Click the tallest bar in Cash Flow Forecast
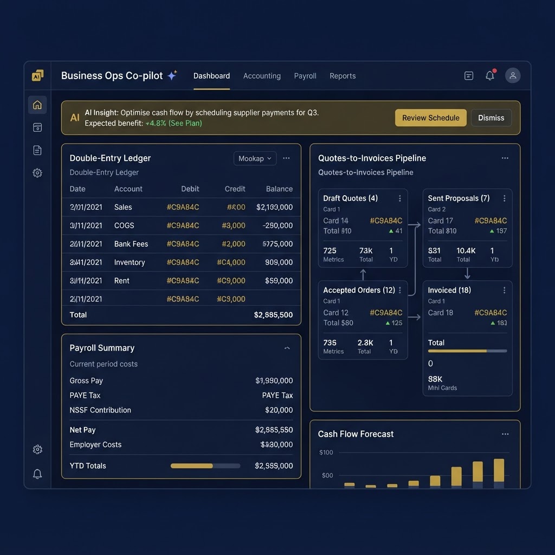The height and width of the screenshot is (555, 555). pyautogui.click(x=499, y=473)
